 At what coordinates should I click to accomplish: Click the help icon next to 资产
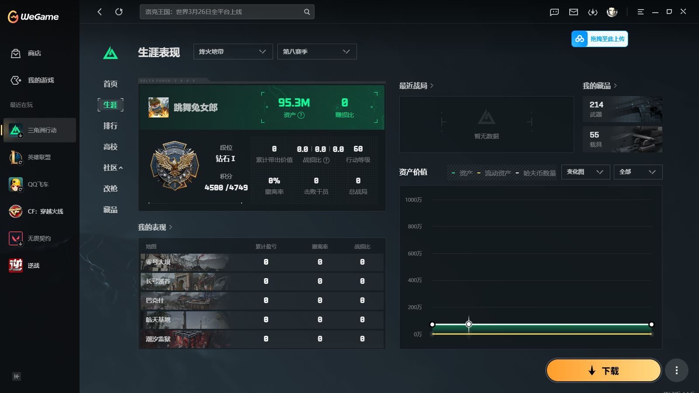pos(301,115)
